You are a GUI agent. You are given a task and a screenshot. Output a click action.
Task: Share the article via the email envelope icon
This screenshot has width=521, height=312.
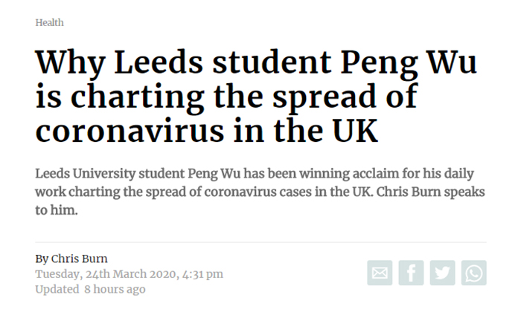click(x=380, y=273)
